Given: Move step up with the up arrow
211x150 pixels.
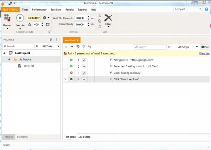Looking at the screenshot, I should 72,47.
